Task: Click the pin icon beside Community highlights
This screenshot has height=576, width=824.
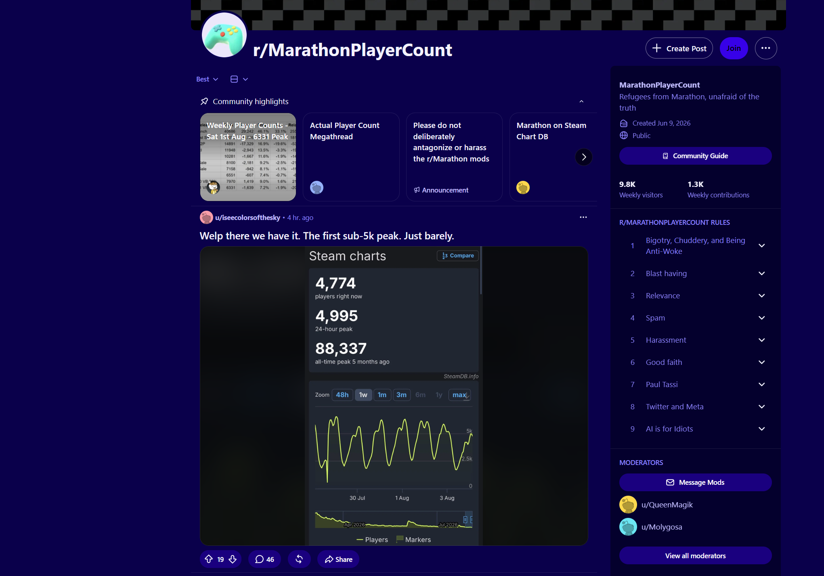Action: click(204, 101)
